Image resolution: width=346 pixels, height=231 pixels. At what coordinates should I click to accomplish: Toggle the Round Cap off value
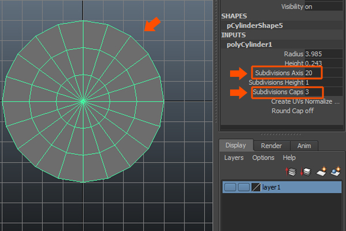click(x=310, y=111)
